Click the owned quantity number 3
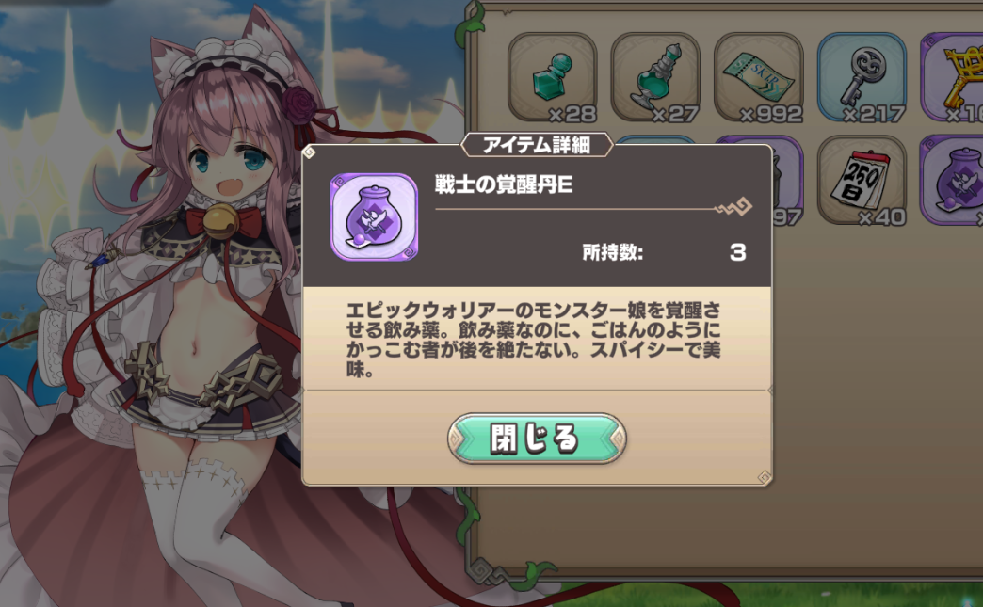 coord(738,252)
